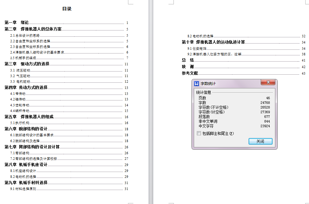
Task: Click the X button of 字数统计 dialog
Action: click(x=268, y=82)
